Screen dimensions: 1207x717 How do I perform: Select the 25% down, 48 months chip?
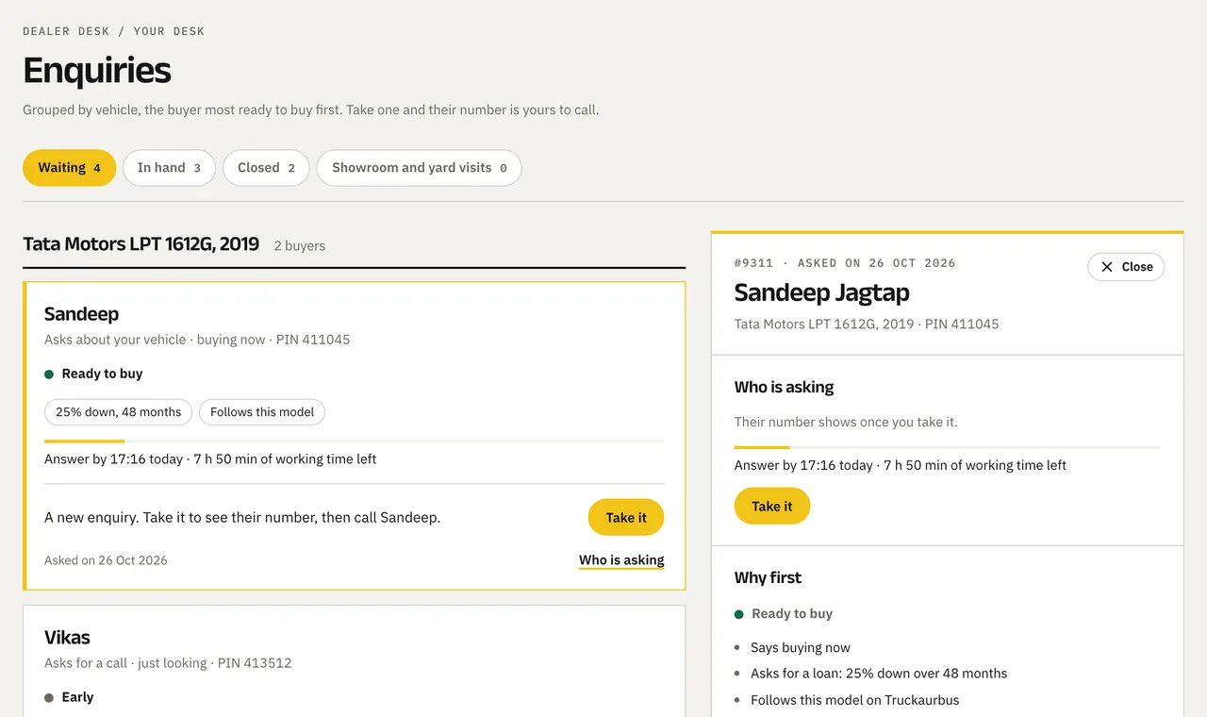118,412
